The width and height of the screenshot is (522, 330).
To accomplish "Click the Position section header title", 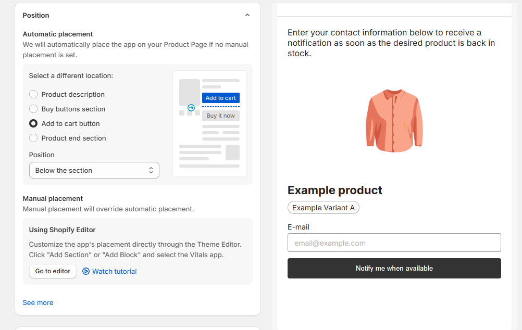I will 36,15.
